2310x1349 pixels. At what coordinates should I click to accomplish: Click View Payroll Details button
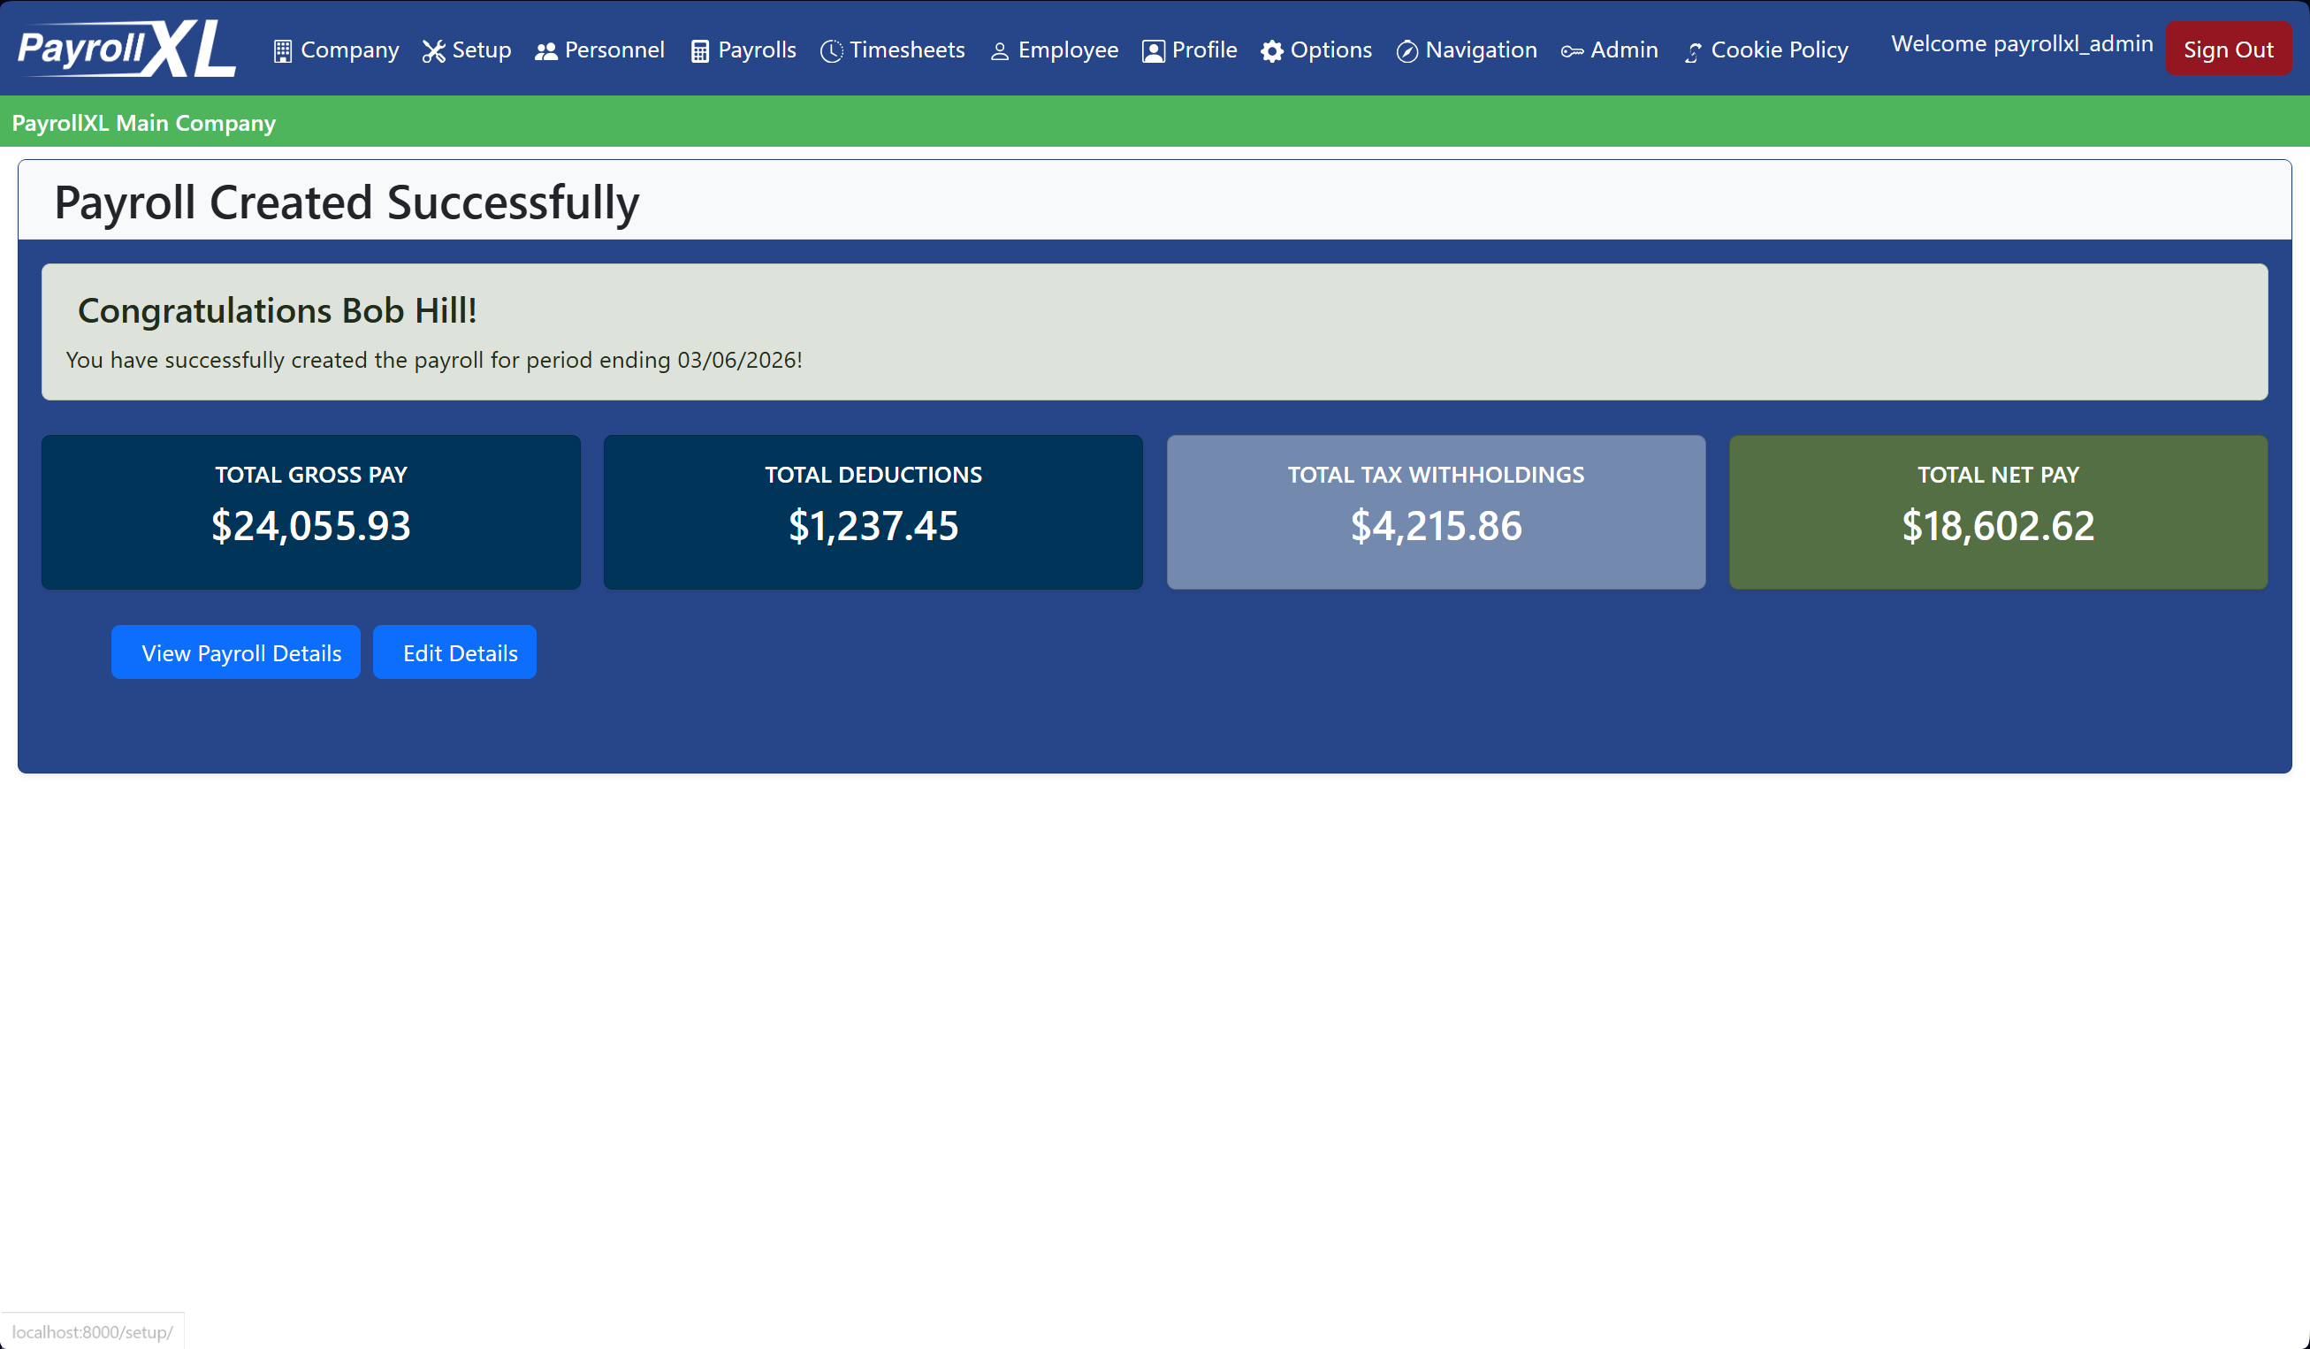click(x=235, y=652)
